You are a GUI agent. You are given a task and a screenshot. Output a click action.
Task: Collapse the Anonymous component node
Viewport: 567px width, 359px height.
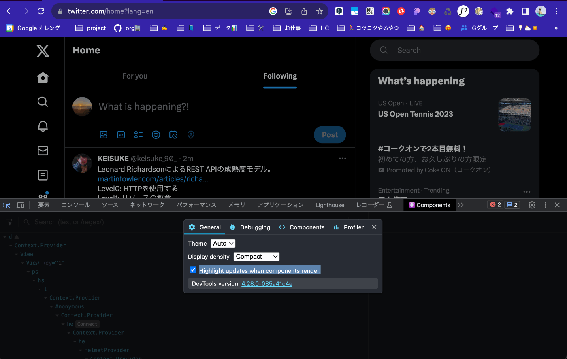(51, 307)
